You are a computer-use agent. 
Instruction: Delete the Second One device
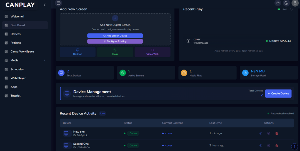coord(277,145)
